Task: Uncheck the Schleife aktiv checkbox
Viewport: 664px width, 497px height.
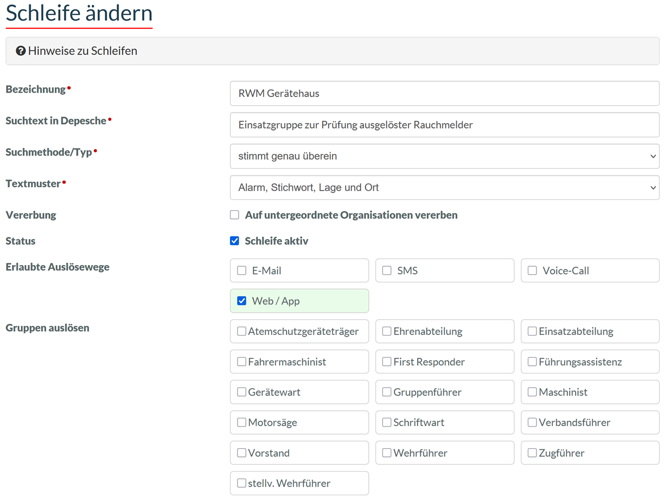Action: click(x=234, y=241)
